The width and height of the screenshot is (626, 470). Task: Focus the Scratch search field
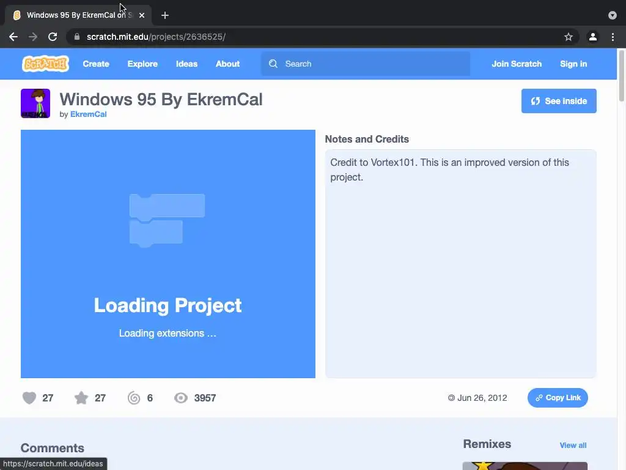[x=366, y=64]
